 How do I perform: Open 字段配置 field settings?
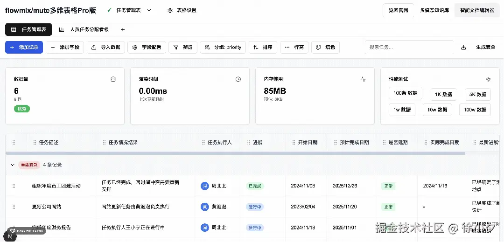pos(147,47)
